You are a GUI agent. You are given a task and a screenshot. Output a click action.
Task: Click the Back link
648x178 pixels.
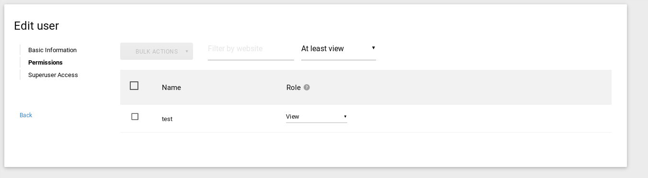pyautogui.click(x=26, y=115)
